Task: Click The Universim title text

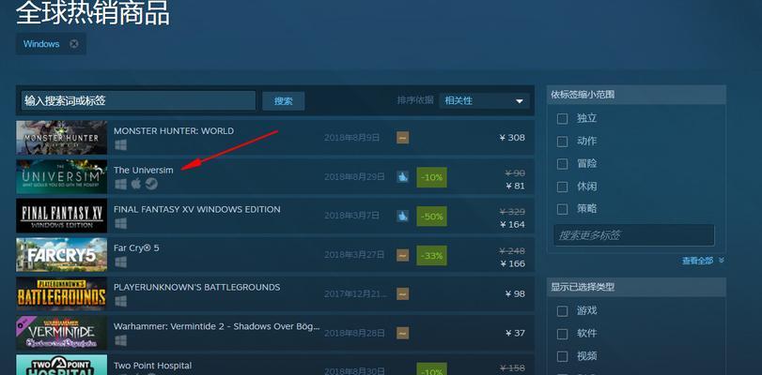Action: point(144,171)
